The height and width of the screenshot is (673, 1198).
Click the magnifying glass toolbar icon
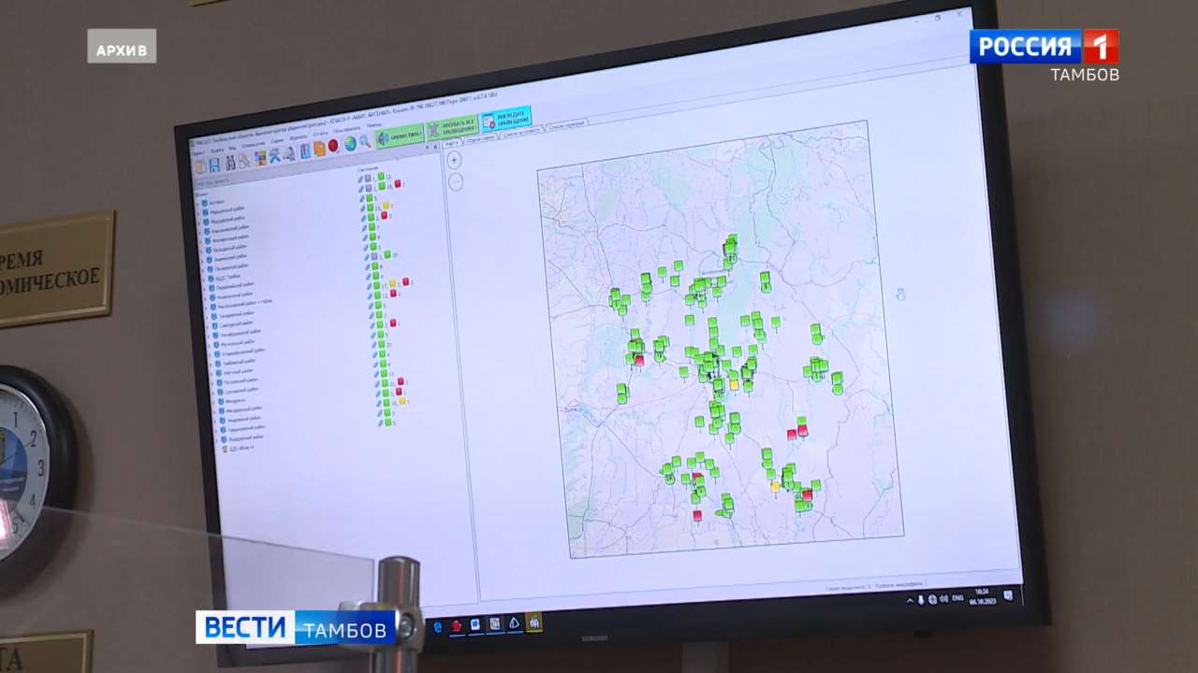tap(365, 141)
